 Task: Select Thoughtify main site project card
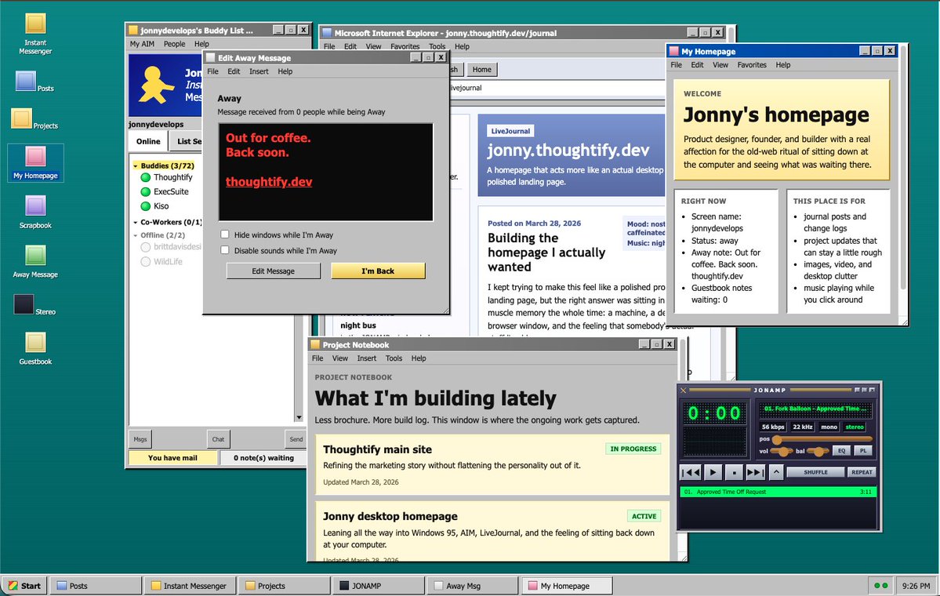point(492,465)
